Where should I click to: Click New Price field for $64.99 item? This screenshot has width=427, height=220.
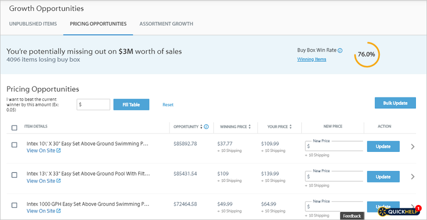click(334, 206)
